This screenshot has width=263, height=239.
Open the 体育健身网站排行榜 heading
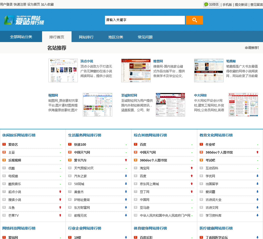(150, 228)
